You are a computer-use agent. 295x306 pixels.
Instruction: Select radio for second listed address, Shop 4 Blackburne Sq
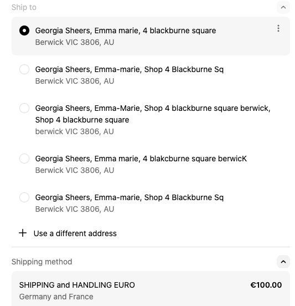coord(24,69)
